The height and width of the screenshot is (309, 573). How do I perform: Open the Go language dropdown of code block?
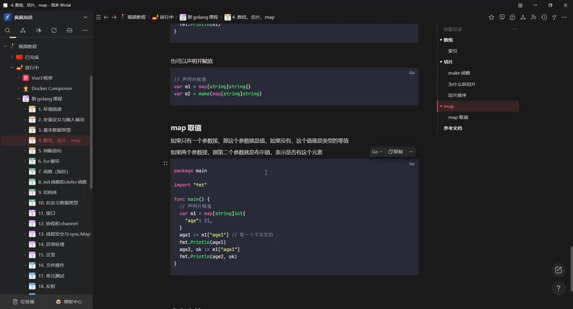tap(377, 152)
